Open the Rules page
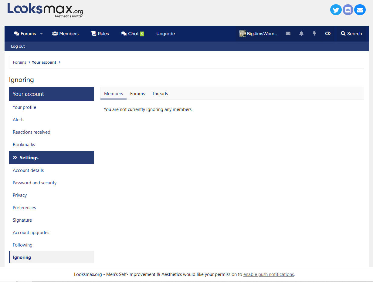Screen dimensions: 373x282 tap(100, 34)
